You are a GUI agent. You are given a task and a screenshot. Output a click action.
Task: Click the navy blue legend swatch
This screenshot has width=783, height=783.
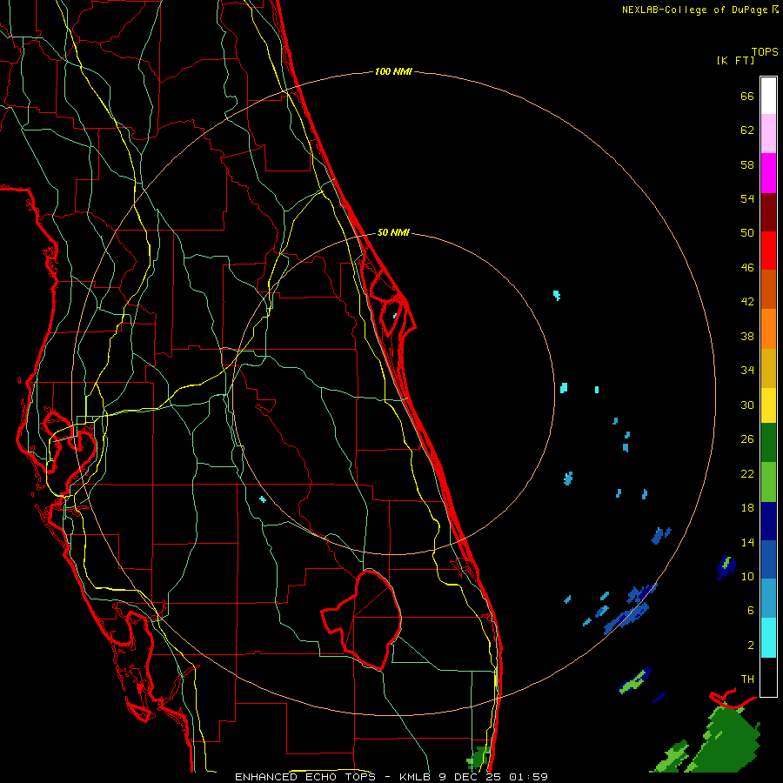pos(768,521)
